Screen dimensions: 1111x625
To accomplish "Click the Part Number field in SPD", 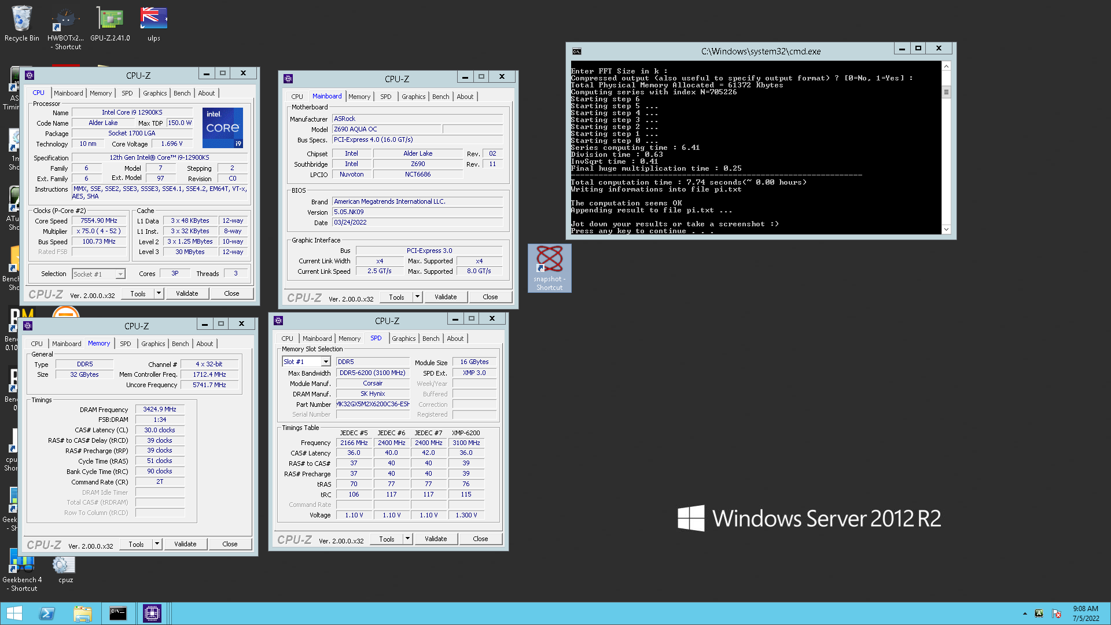I will [373, 404].
